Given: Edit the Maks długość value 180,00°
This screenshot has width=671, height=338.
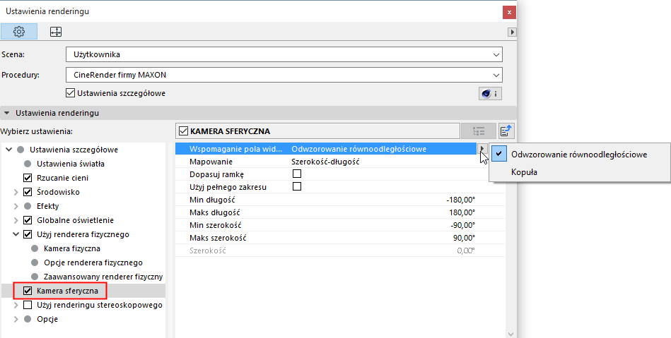Looking at the screenshot, I should [462, 212].
